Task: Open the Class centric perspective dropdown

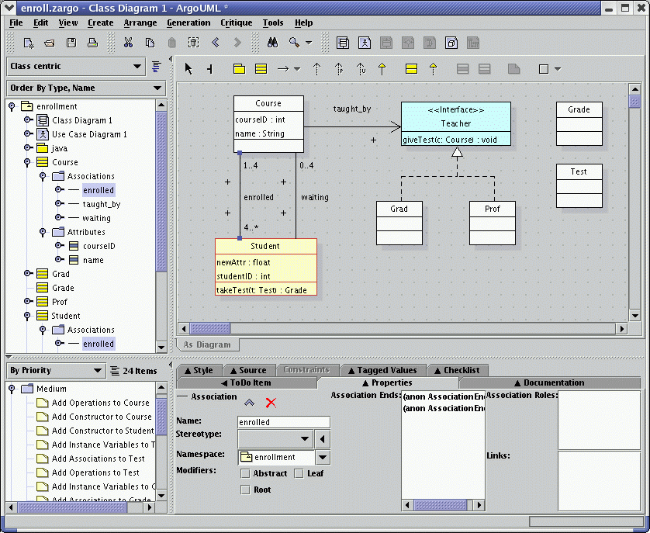Action: click(137, 67)
